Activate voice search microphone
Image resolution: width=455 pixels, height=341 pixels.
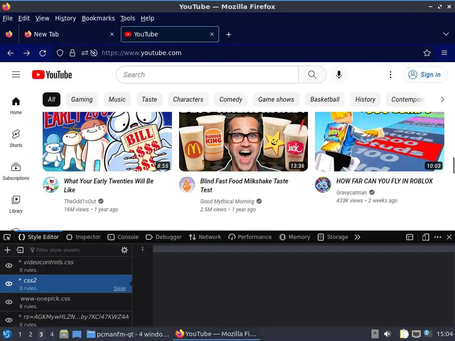[339, 75]
